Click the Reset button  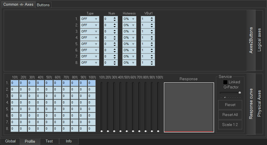tap(230, 105)
